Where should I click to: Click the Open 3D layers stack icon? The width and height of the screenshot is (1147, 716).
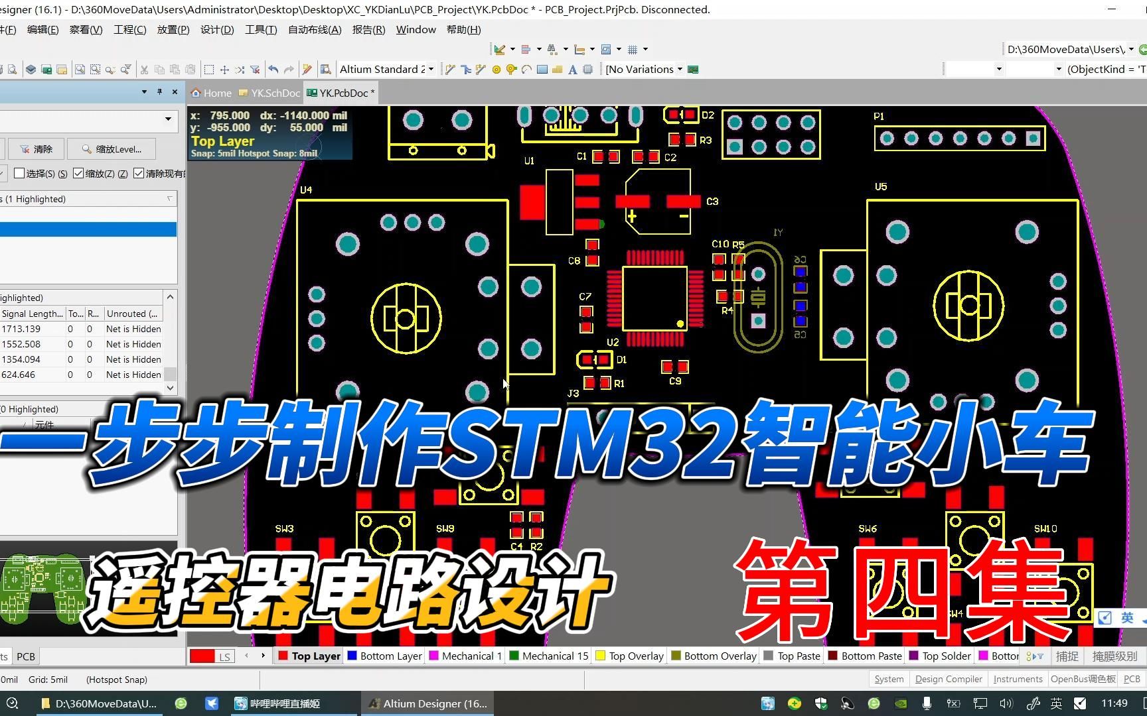point(31,69)
